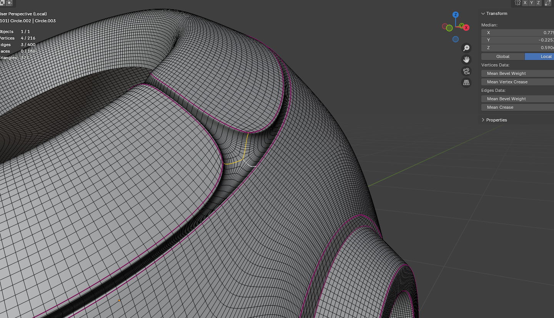The image size is (554, 318).
Task: Click the Objects 1 / 1 statistic
Action: coord(15,32)
